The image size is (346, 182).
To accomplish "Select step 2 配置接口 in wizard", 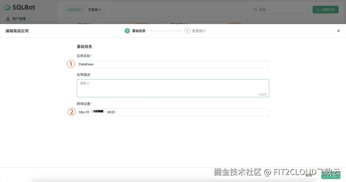I will (x=195, y=31).
